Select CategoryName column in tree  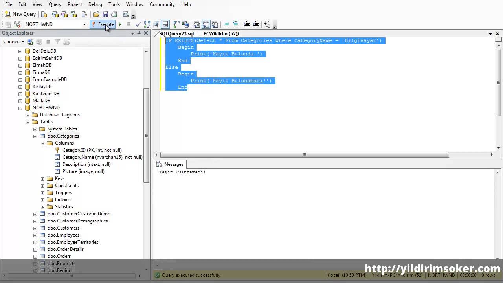[102, 157]
